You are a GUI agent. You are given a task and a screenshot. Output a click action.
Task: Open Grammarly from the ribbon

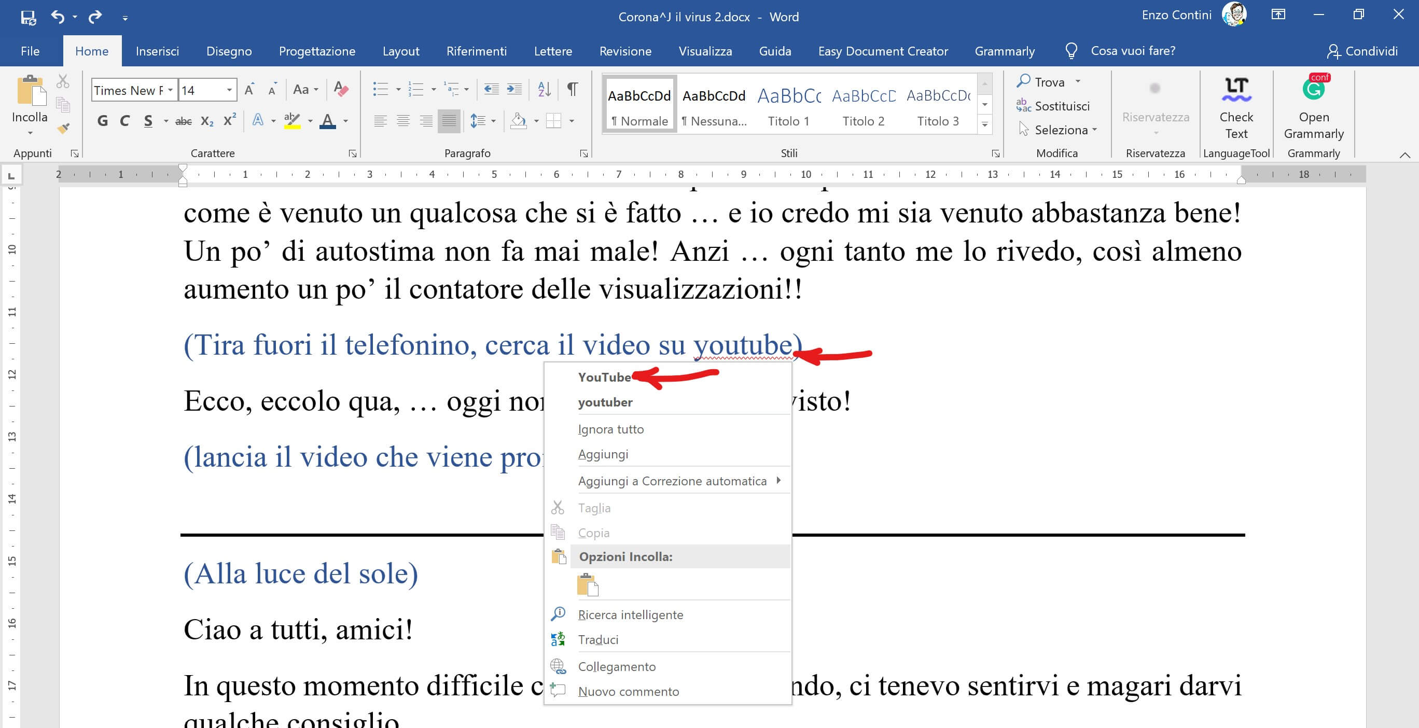(1313, 108)
